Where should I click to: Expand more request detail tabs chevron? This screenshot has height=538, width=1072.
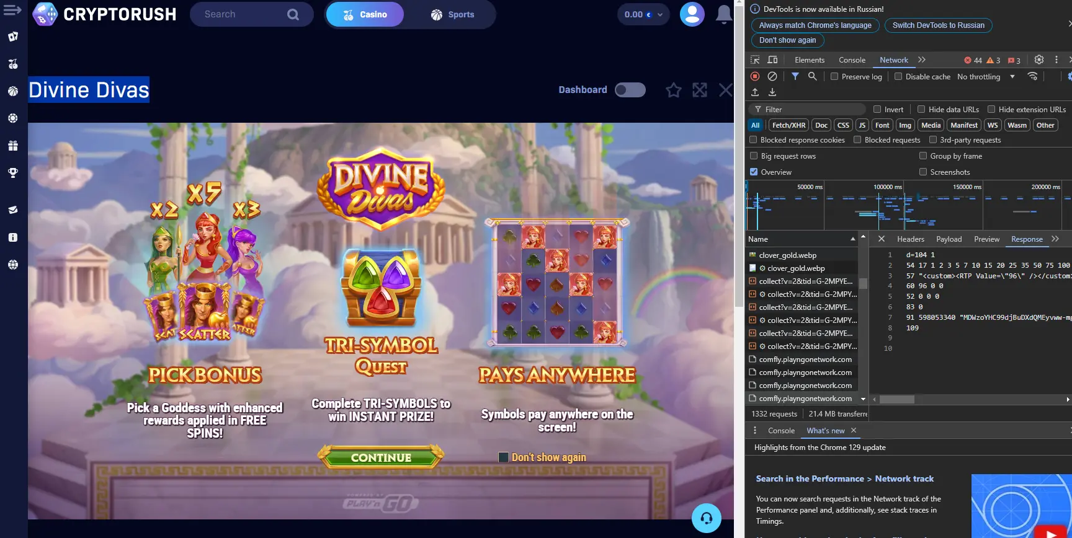[1055, 239]
